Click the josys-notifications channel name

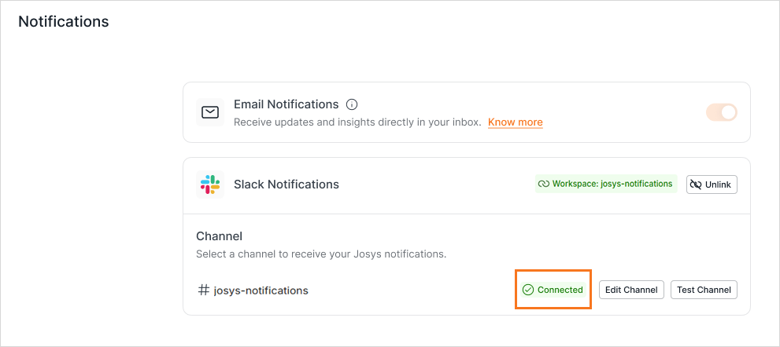pos(261,290)
